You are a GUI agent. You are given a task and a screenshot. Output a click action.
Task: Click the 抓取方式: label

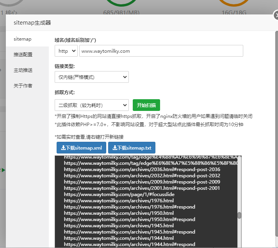click(65, 93)
